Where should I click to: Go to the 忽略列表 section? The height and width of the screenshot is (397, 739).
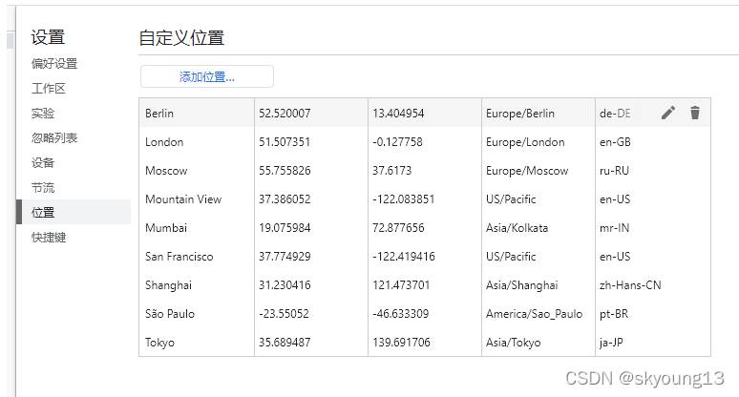point(54,138)
